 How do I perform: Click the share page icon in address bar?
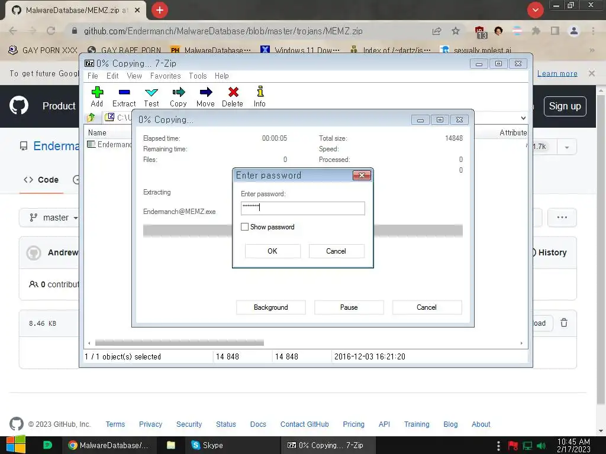(x=437, y=31)
